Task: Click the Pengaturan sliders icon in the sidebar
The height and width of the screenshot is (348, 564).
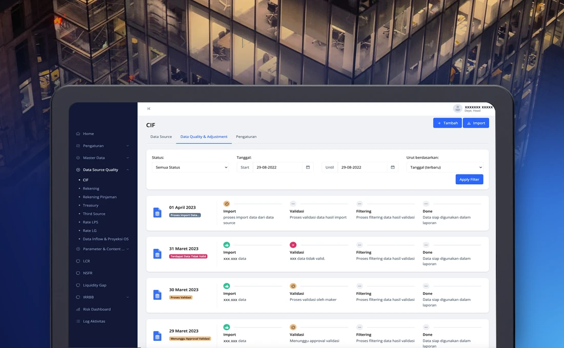Action: click(78, 146)
